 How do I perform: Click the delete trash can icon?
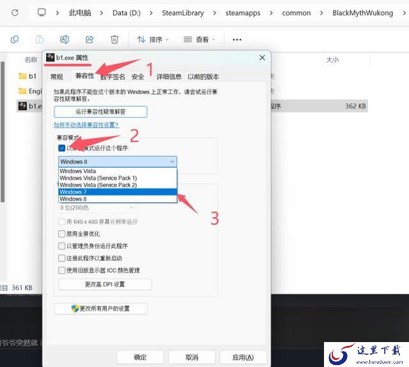[114, 40]
